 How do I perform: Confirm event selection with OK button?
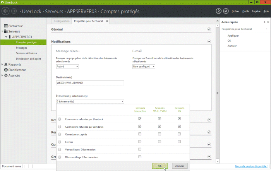(160, 166)
